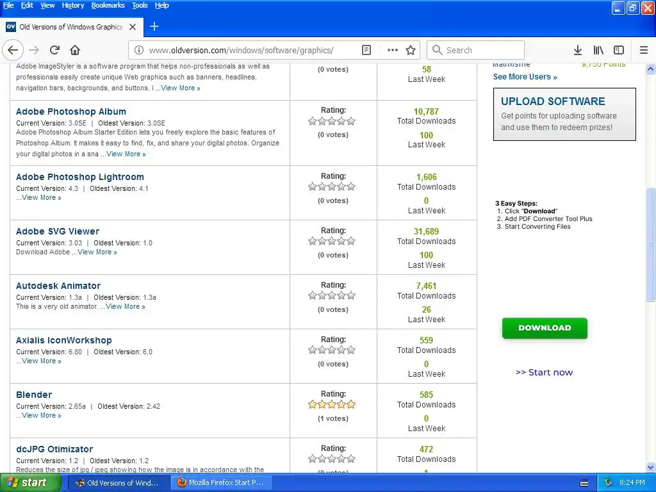Open the Home page icon
The image size is (656, 492).
[x=75, y=50]
